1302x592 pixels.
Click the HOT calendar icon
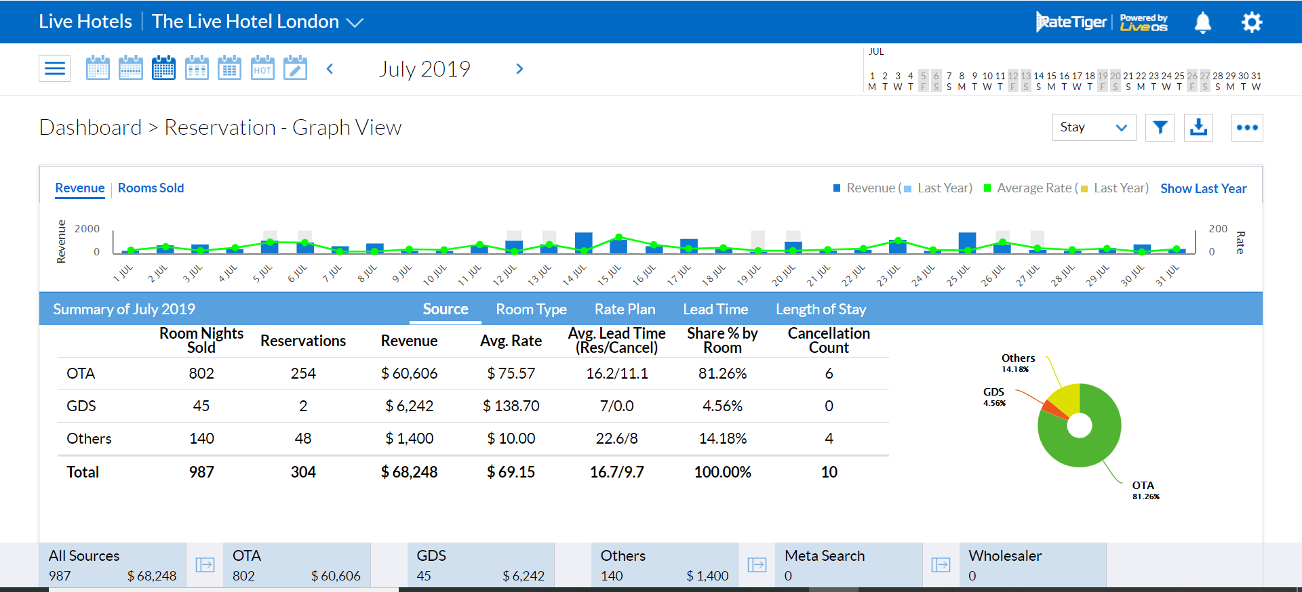(262, 68)
